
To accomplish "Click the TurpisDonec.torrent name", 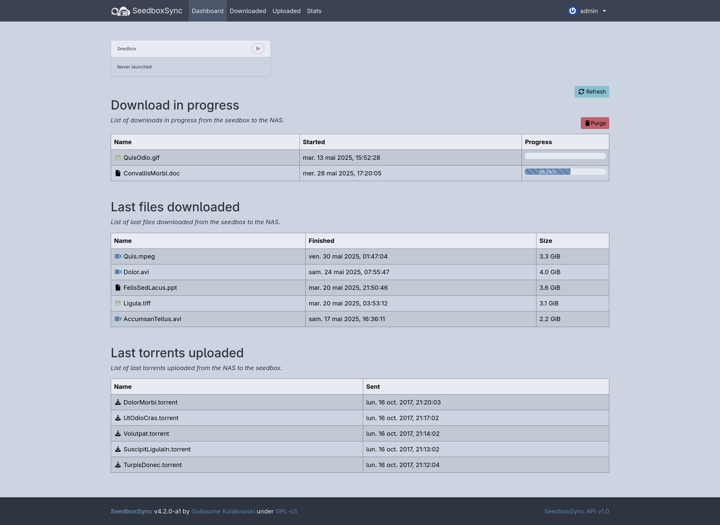I will [153, 465].
